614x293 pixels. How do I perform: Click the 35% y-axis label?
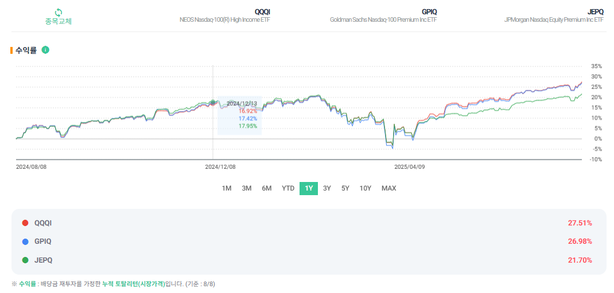[x=597, y=66]
